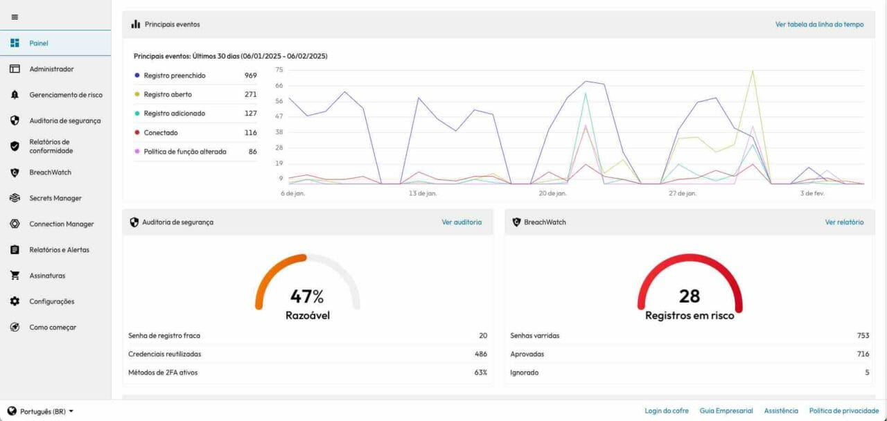
Task: Open Administrador via its sidebar icon
Action: pyautogui.click(x=15, y=69)
